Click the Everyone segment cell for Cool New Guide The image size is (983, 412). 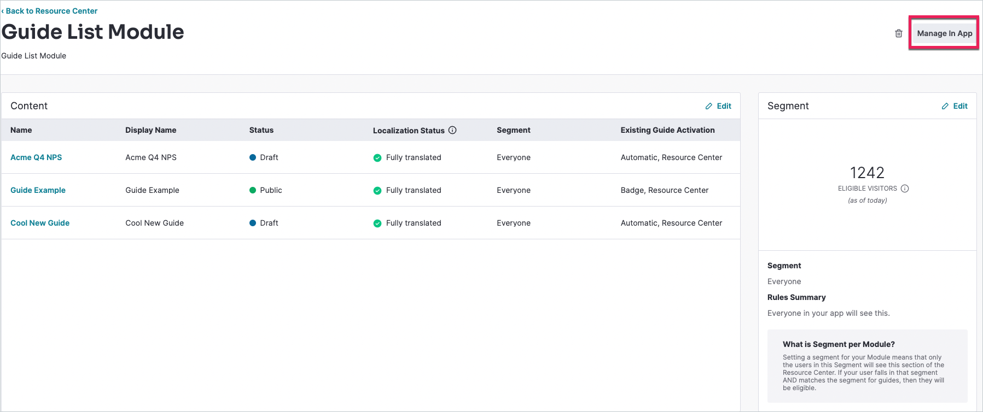514,223
